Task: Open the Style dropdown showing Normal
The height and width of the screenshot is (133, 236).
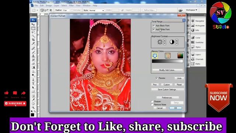Action: point(97,10)
